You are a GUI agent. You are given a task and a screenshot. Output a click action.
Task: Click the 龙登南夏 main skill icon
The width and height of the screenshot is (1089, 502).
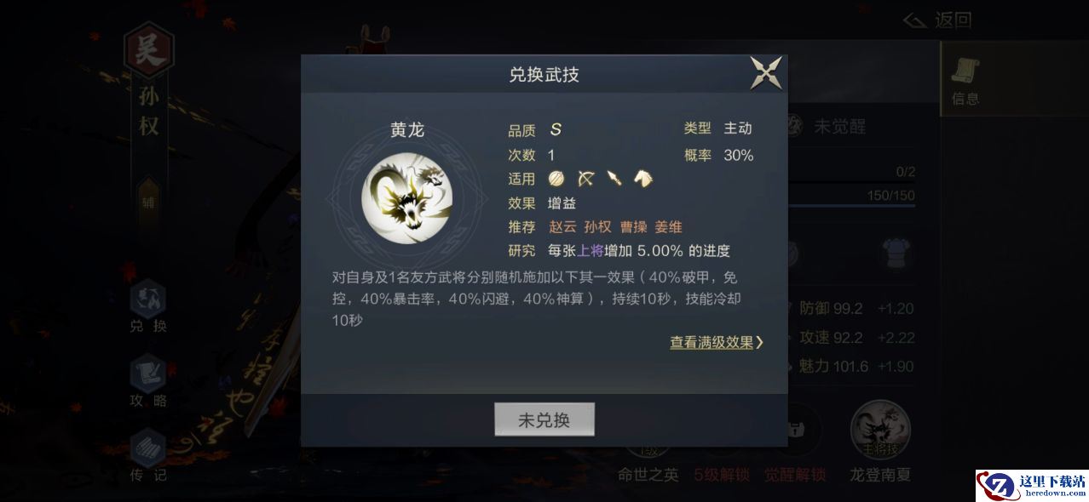coord(880,429)
